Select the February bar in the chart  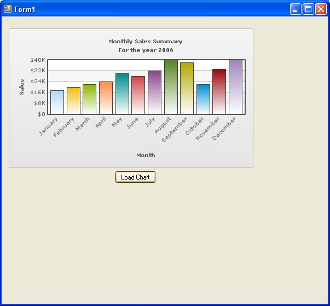tap(73, 101)
